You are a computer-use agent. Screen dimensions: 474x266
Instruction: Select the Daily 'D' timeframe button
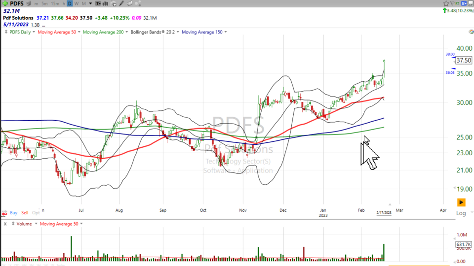pyautogui.click(x=70, y=3)
